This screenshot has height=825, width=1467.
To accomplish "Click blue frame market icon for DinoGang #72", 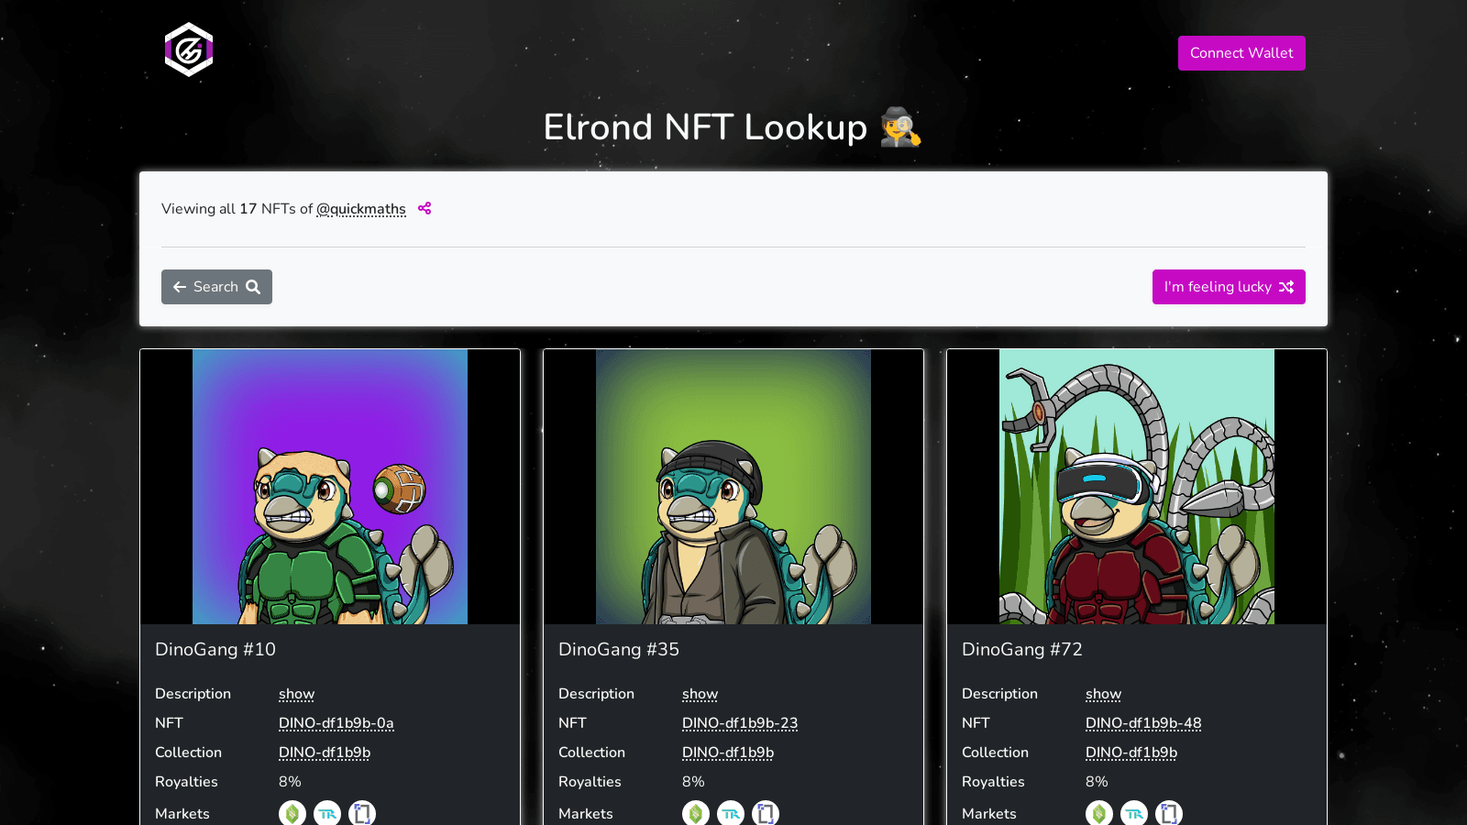I will pyautogui.click(x=1169, y=813).
